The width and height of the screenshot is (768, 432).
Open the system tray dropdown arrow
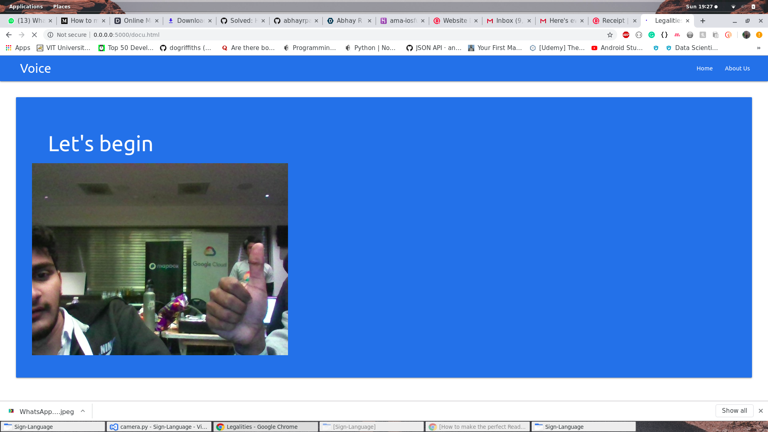(x=733, y=7)
